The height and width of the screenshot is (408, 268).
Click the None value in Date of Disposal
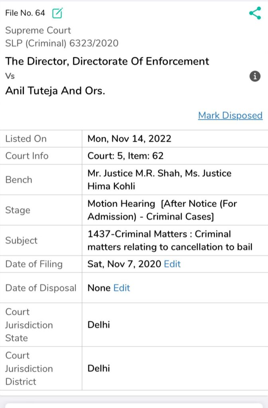point(99,288)
